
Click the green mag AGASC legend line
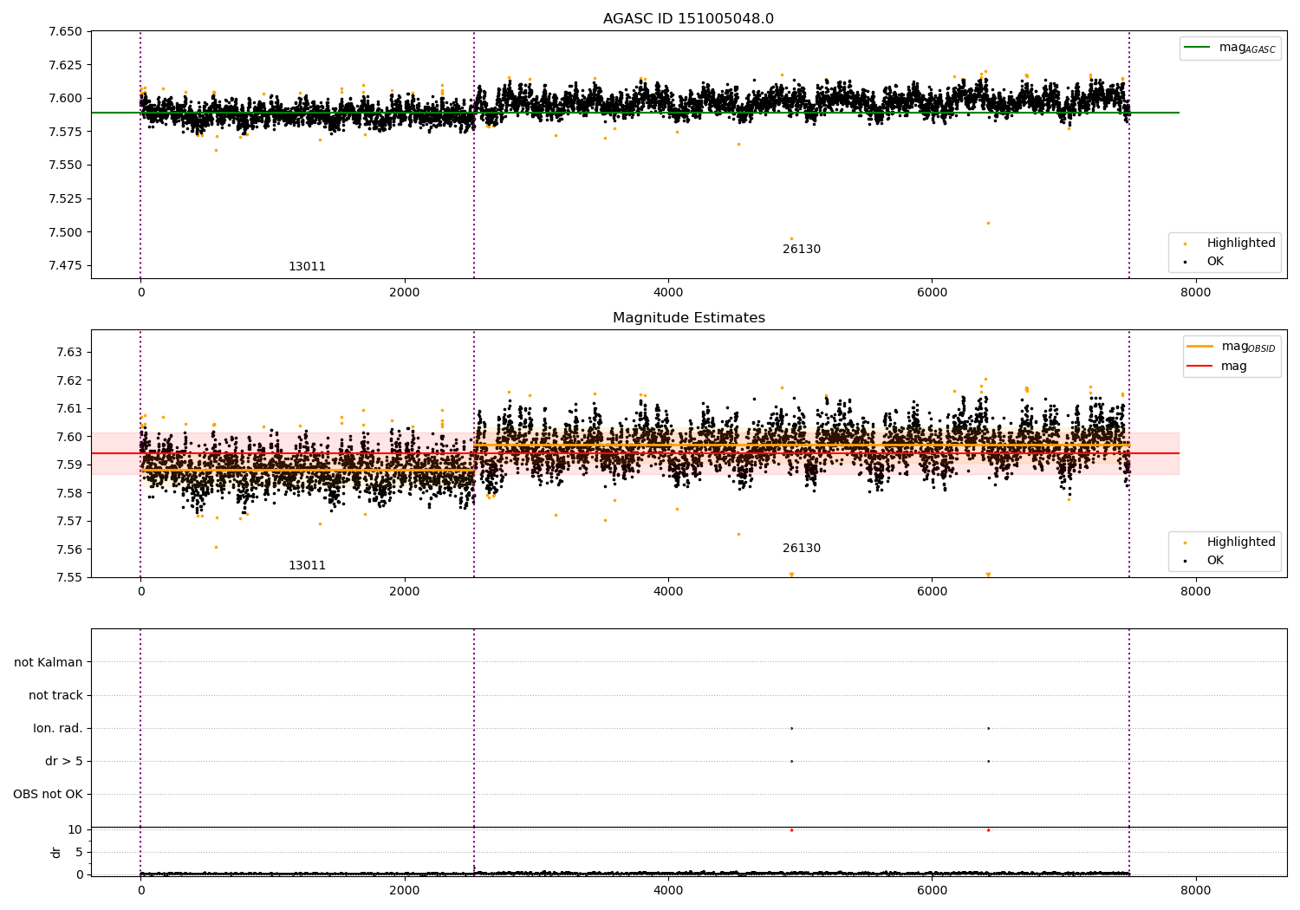click(1198, 48)
